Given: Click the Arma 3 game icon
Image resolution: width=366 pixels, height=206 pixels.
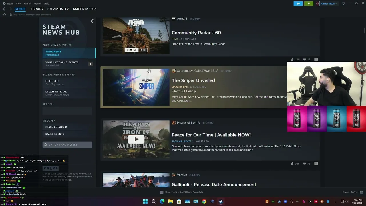Looking at the screenshot, I should (x=174, y=19).
